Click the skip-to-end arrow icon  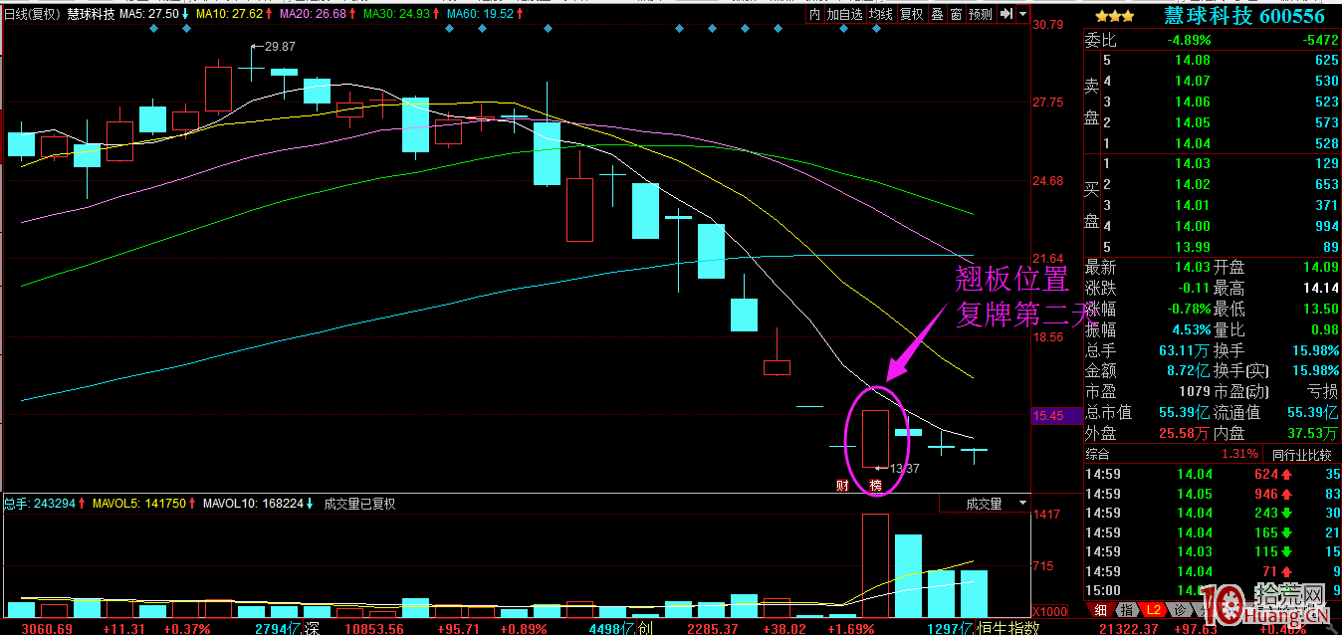1006,14
